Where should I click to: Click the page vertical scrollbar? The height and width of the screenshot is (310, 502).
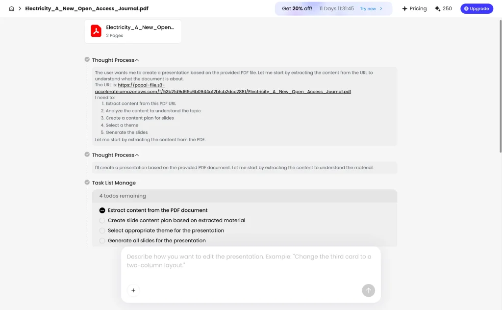pos(501,86)
